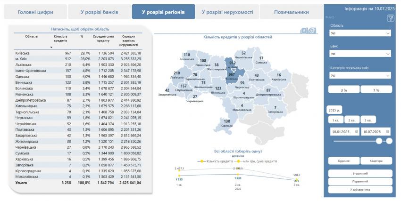The image size is (401, 201).
Task: Toggle the Квартира property type filter
Action: 376,161
